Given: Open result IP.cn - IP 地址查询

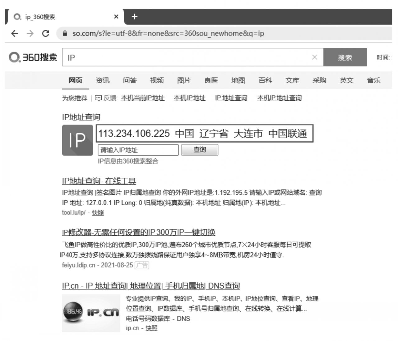Looking at the screenshot, I should 151,286.
